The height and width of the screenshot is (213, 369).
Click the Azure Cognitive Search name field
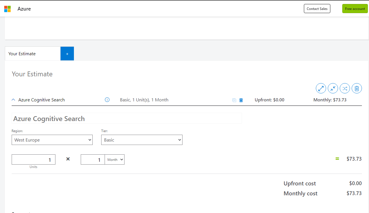[x=127, y=118]
